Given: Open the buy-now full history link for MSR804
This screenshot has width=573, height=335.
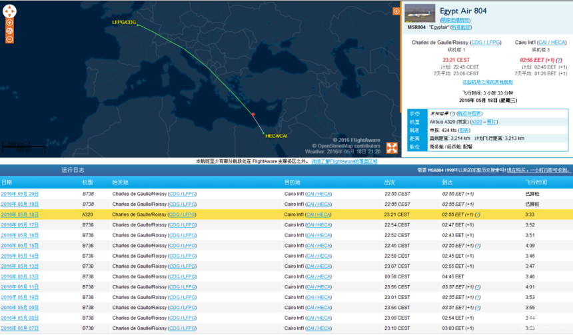Looking at the screenshot, I should click(x=537, y=170).
